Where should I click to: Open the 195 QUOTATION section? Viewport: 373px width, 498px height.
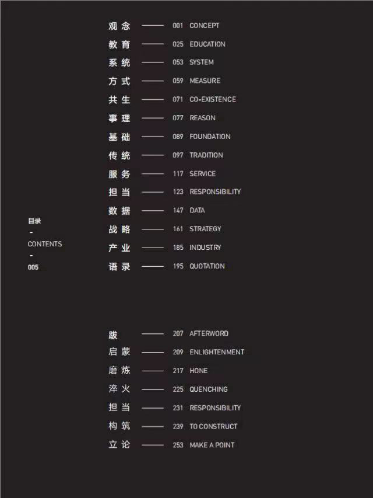(207, 266)
